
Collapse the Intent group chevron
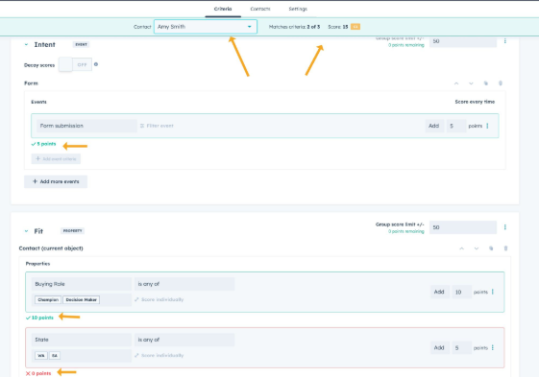click(26, 45)
